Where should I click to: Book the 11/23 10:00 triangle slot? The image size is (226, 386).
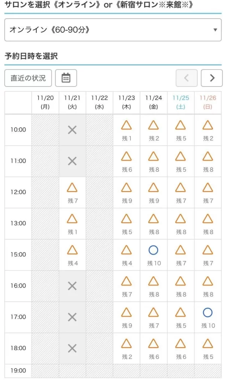click(126, 130)
